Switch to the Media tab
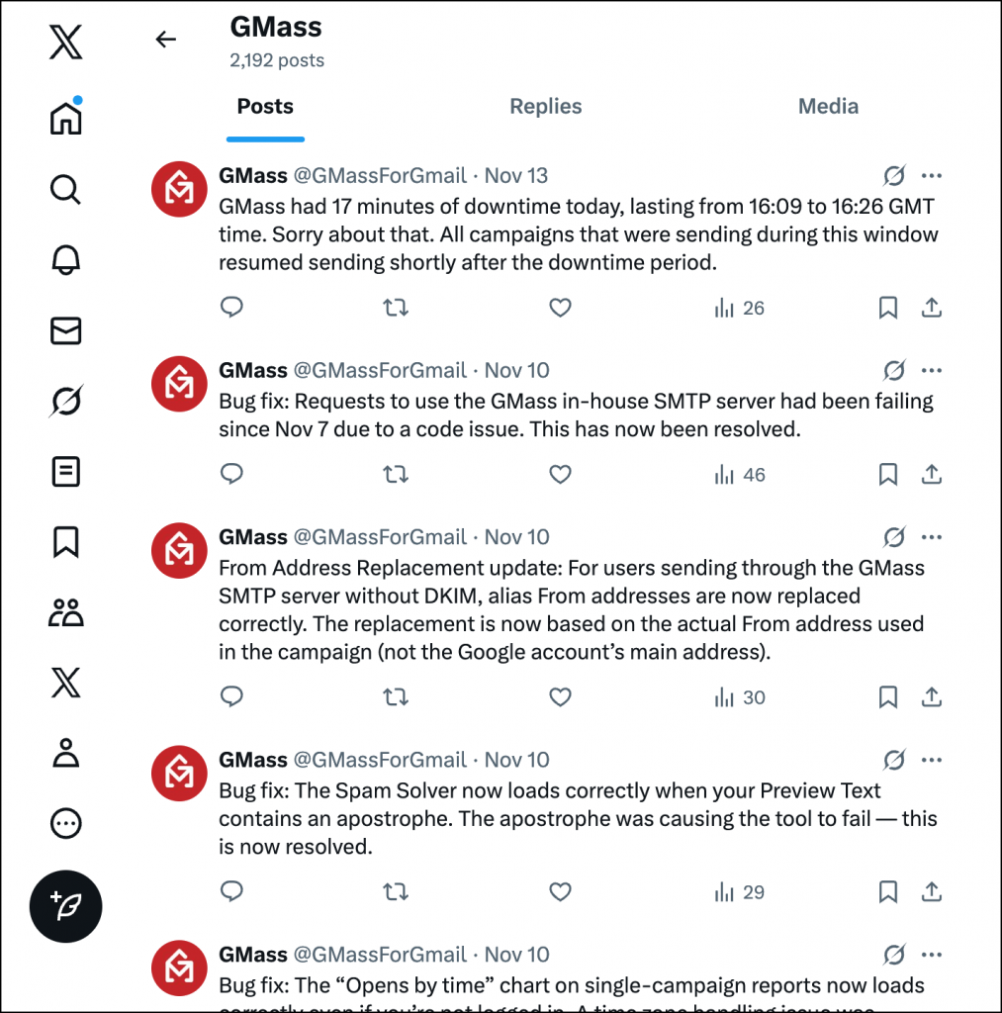Viewport: 1002px width, 1013px height. click(x=828, y=107)
